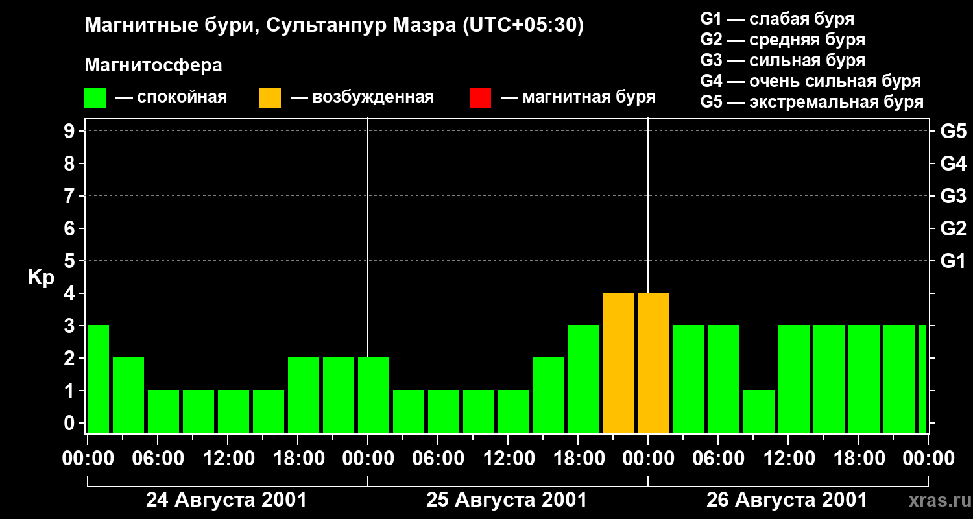Open the xras.ru watermark link

pos(936,500)
